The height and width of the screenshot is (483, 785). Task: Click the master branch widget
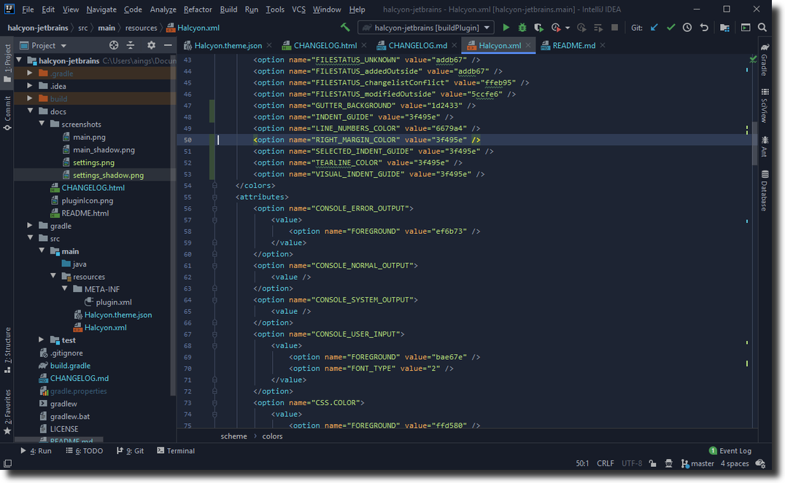697,463
